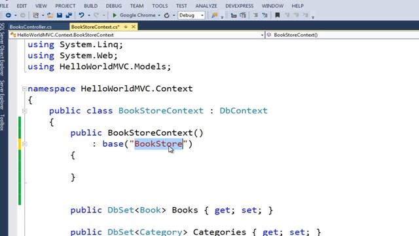The height and width of the screenshot is (236, 419).
Task: Open the HELP menu
Action: click(297, 6)
